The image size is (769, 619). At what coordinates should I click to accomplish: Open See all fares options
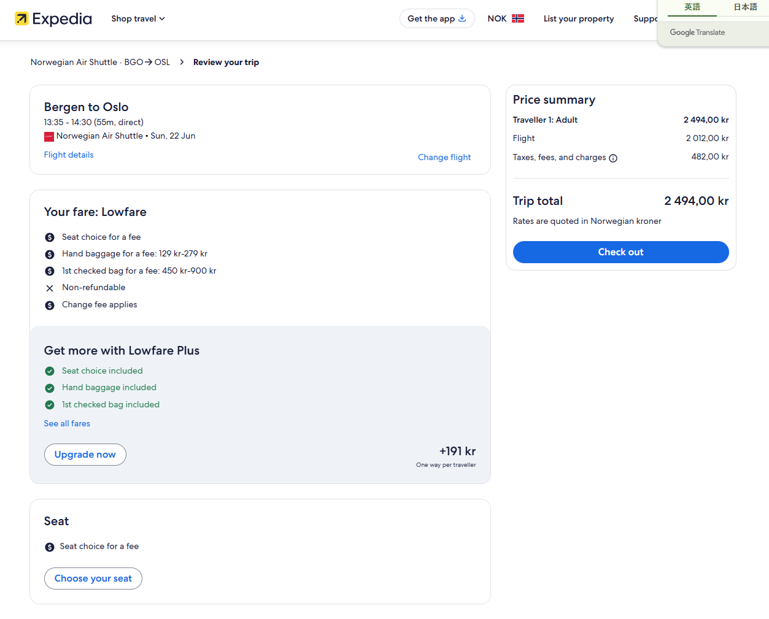click(x=67, y=423)
